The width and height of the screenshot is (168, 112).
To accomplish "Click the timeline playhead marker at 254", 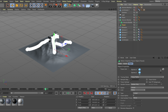I will [45, 89].
